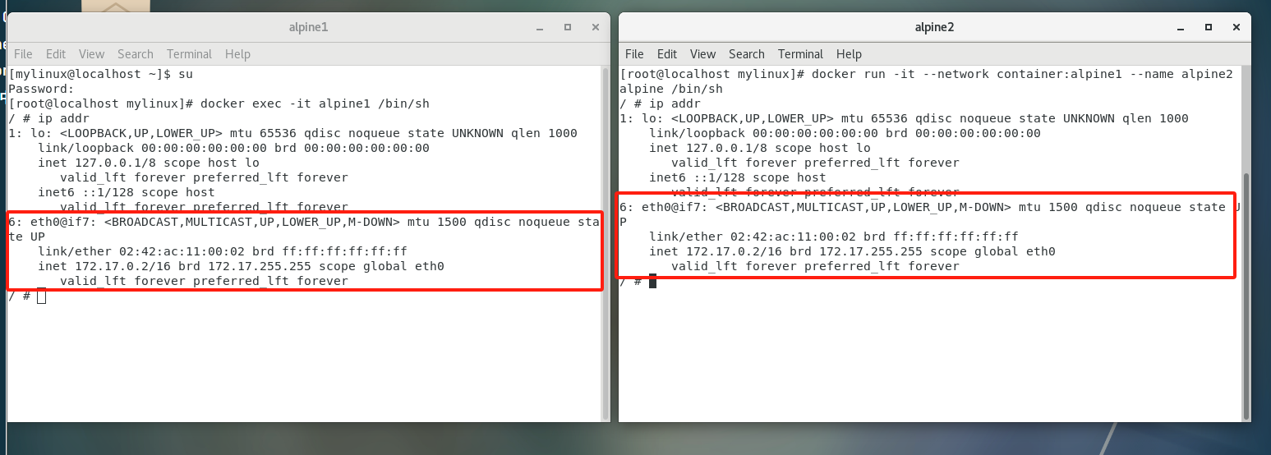
Task: Click the shell prompt cursor in alpine2
Action: pos(652,281)
